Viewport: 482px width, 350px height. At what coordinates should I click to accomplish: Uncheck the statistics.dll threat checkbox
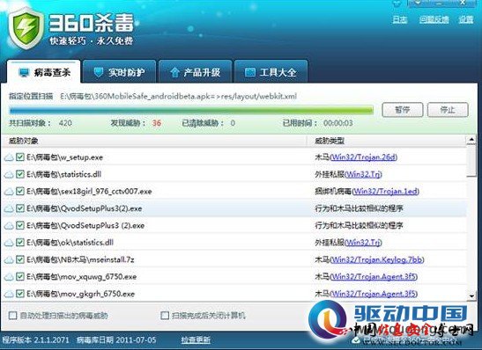(x=20, y=174)
